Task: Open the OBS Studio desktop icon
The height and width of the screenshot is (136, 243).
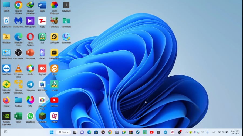Action: pyautogui.click(x=18, y=52)
